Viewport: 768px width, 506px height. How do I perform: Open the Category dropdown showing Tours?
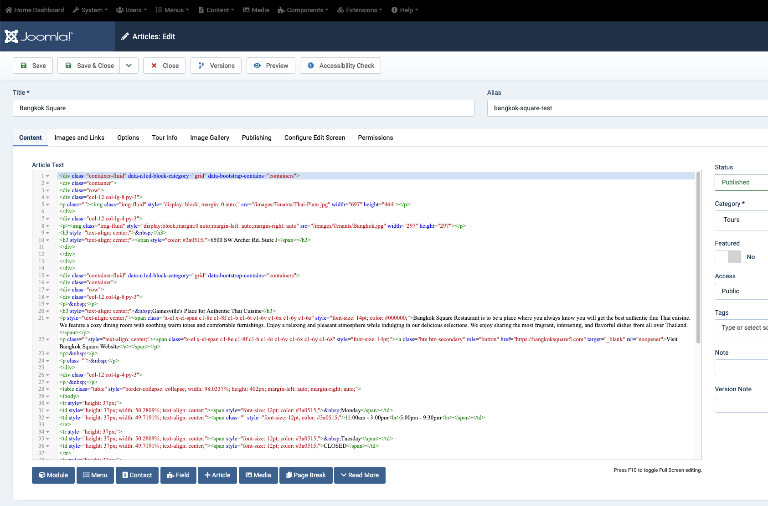coord(741,220)
